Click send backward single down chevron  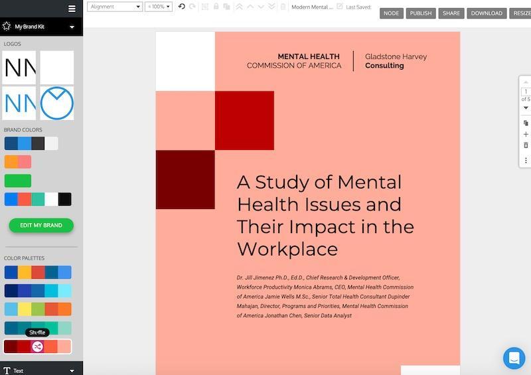261,7
